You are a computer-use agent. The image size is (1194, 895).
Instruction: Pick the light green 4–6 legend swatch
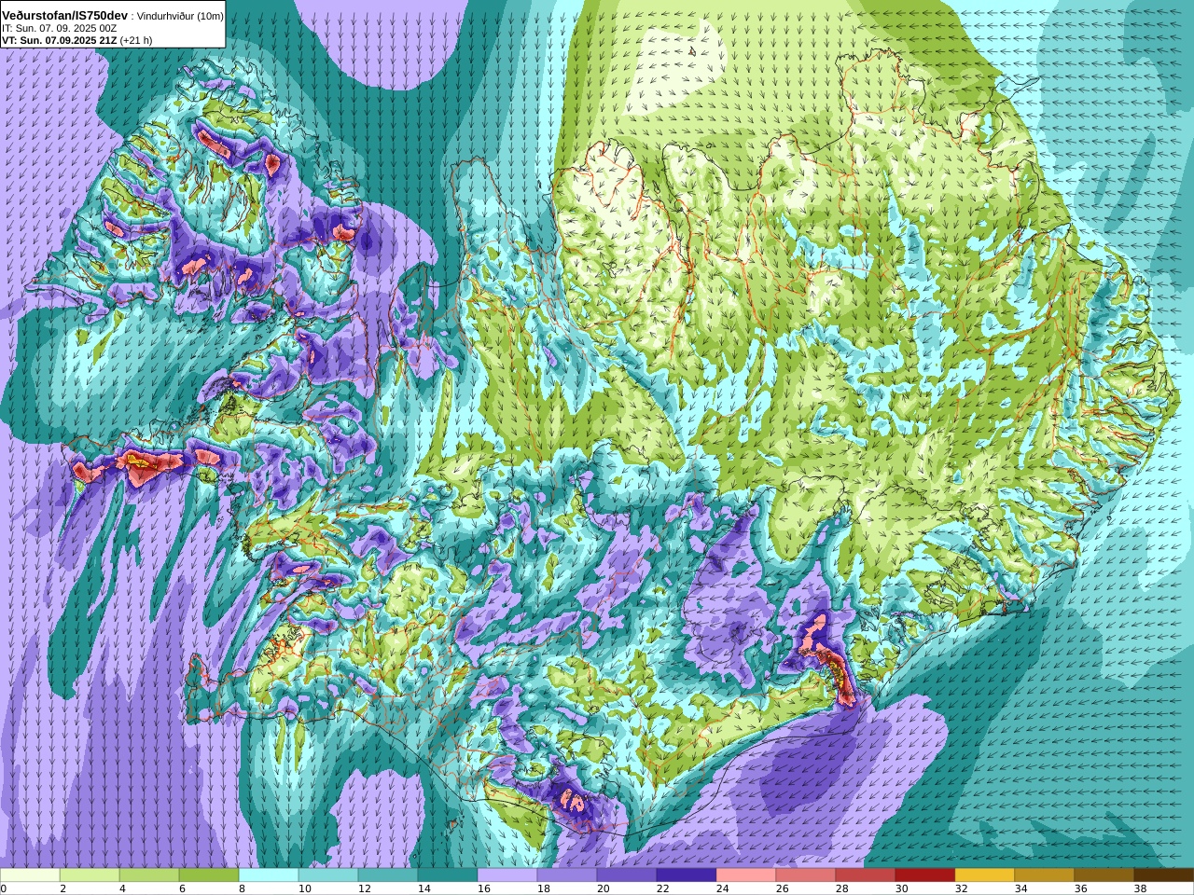pos(149,875)
